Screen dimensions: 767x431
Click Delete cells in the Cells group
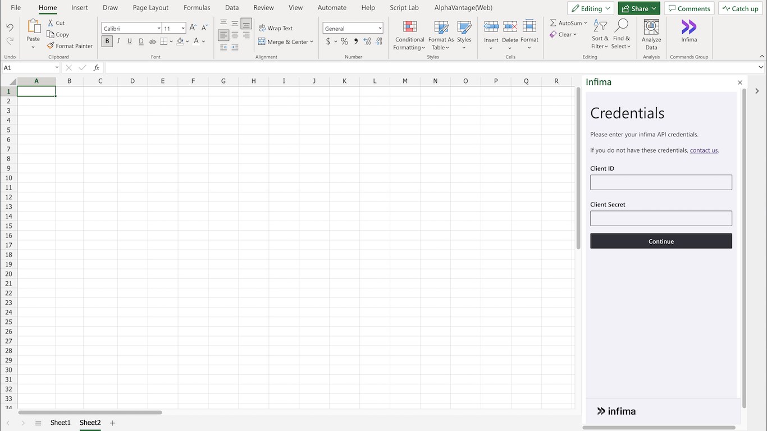click(x=510, y=35)
